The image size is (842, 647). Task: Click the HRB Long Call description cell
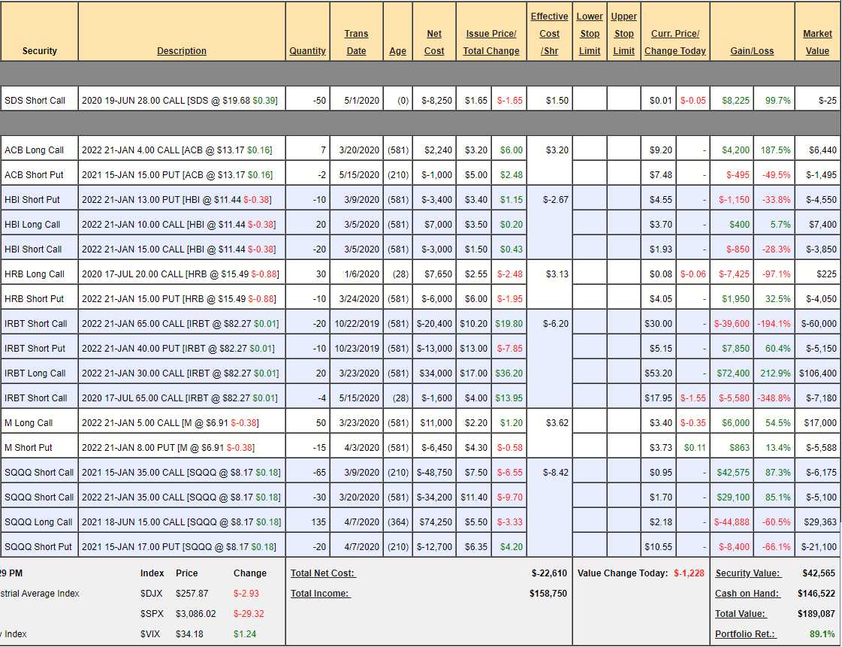pos(179,274)
